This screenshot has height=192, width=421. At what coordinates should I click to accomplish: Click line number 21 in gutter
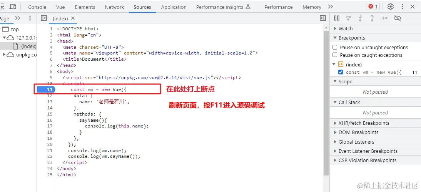49,150
